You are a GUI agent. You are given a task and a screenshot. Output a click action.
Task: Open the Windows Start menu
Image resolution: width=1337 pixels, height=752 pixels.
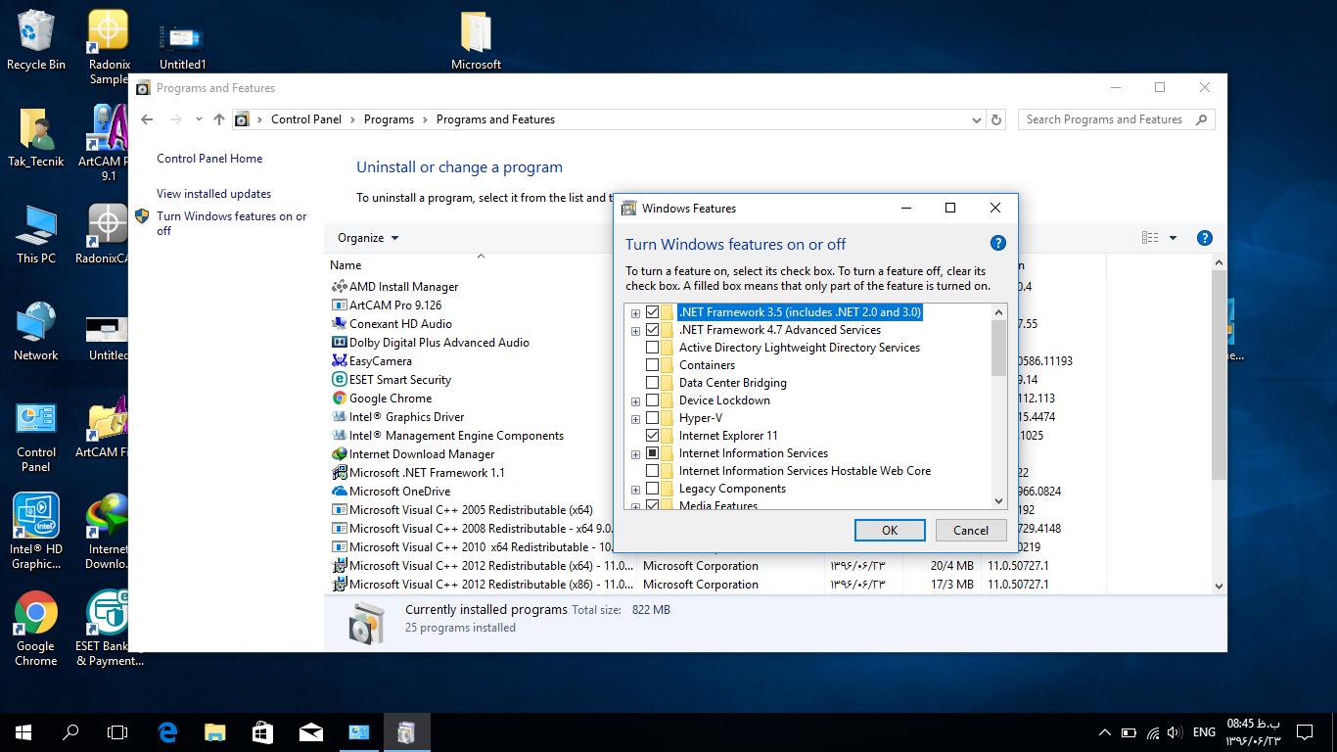23,732
